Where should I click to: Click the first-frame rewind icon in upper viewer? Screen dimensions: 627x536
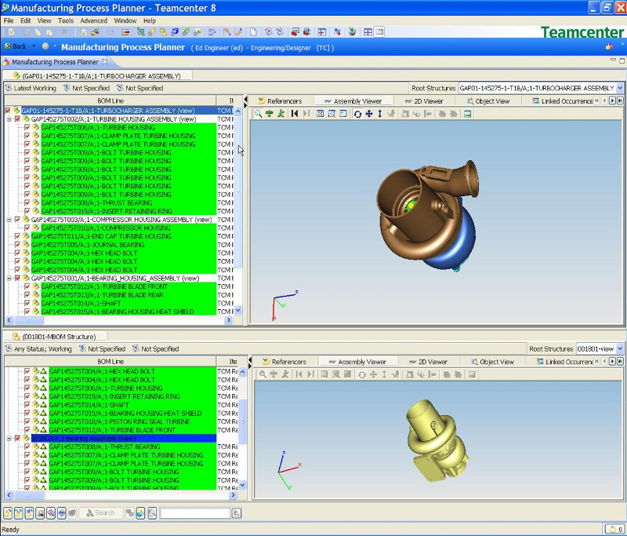[295, 114]
